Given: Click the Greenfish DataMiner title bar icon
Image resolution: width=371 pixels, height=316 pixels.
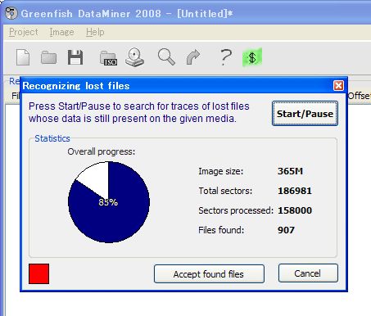Looking at the screenshot, I should 11,13.
